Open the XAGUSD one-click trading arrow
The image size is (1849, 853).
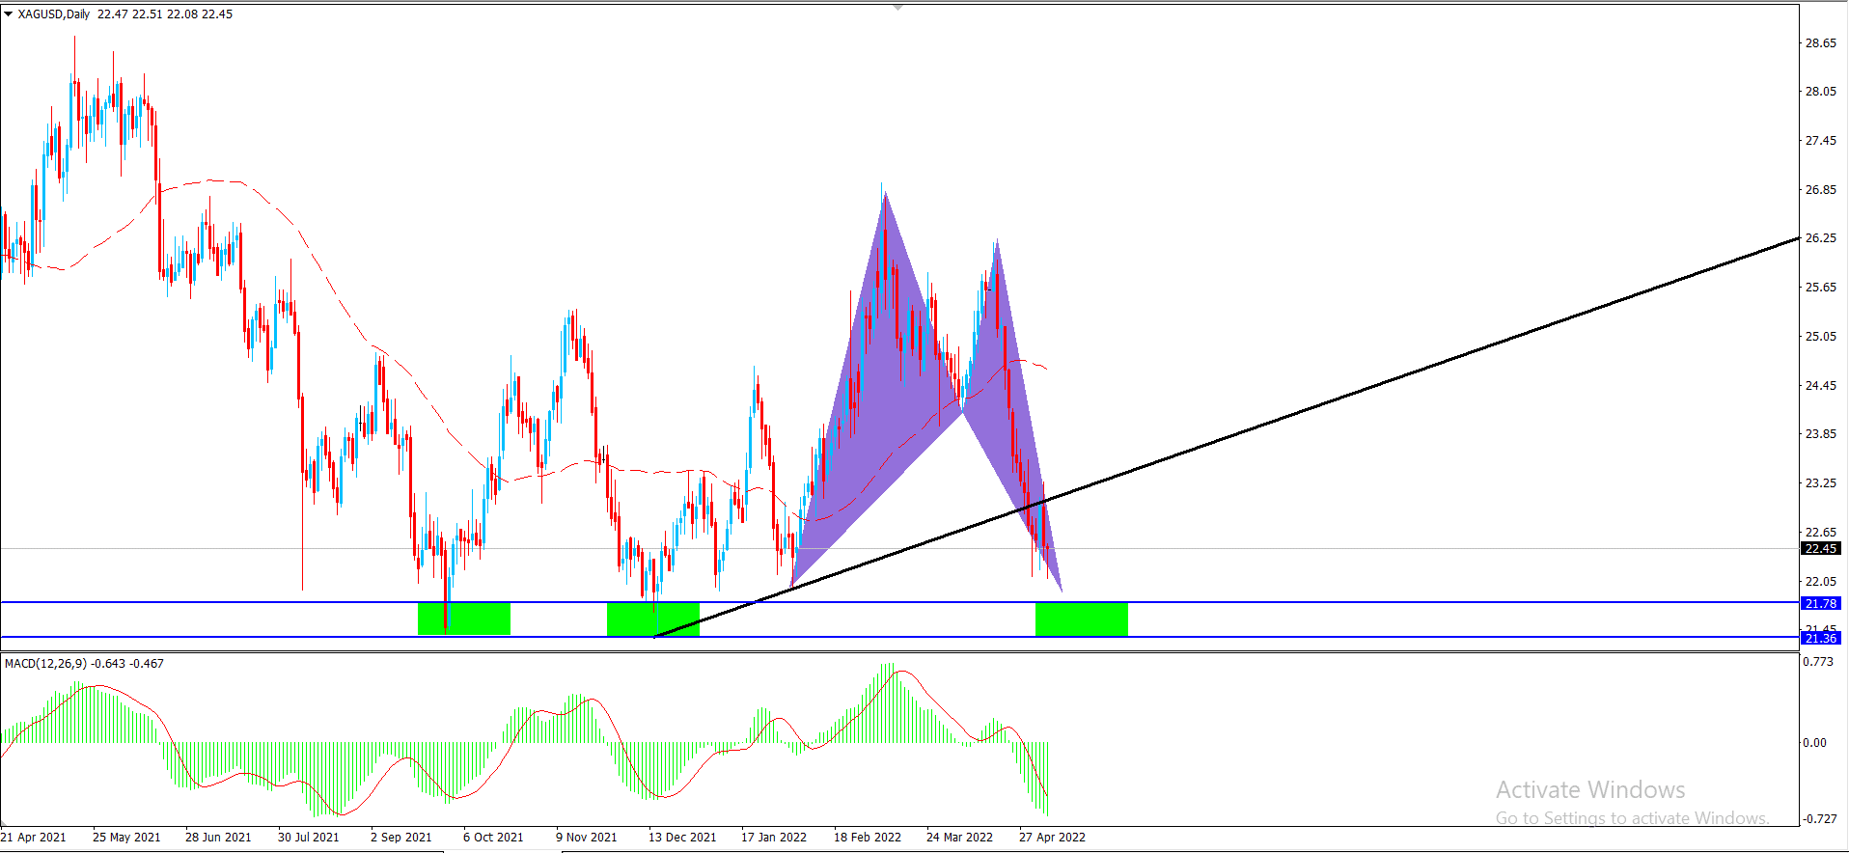tap(9, 14)
